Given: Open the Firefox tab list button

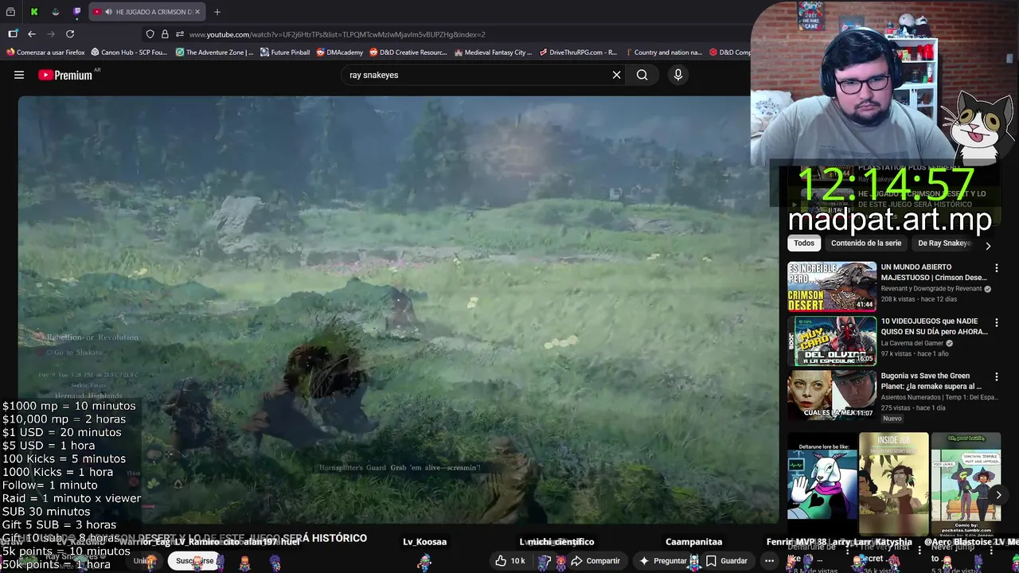Looking at the screenshot, I should click(10, 12).
